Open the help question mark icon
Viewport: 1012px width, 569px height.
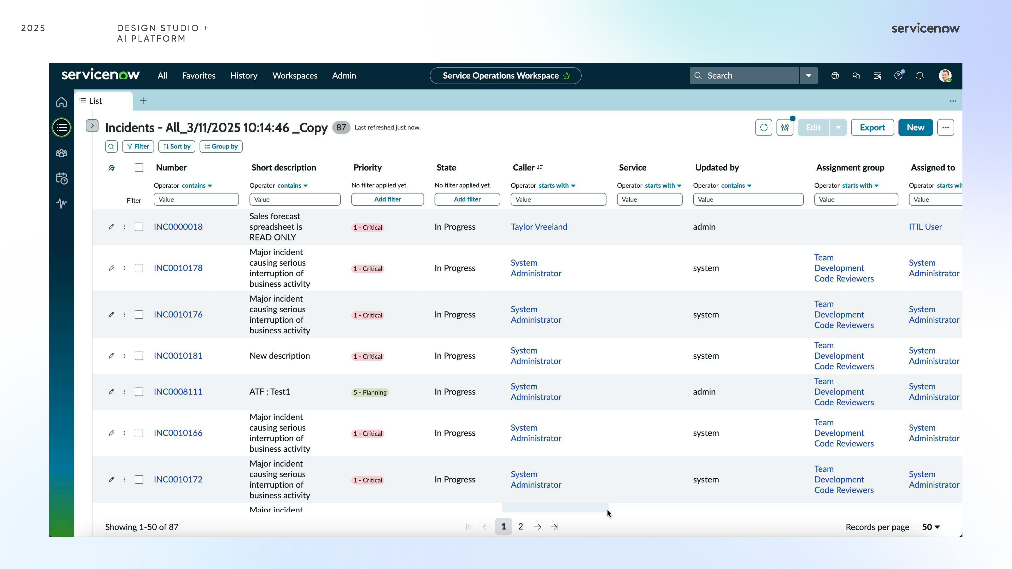coord(898,76)
